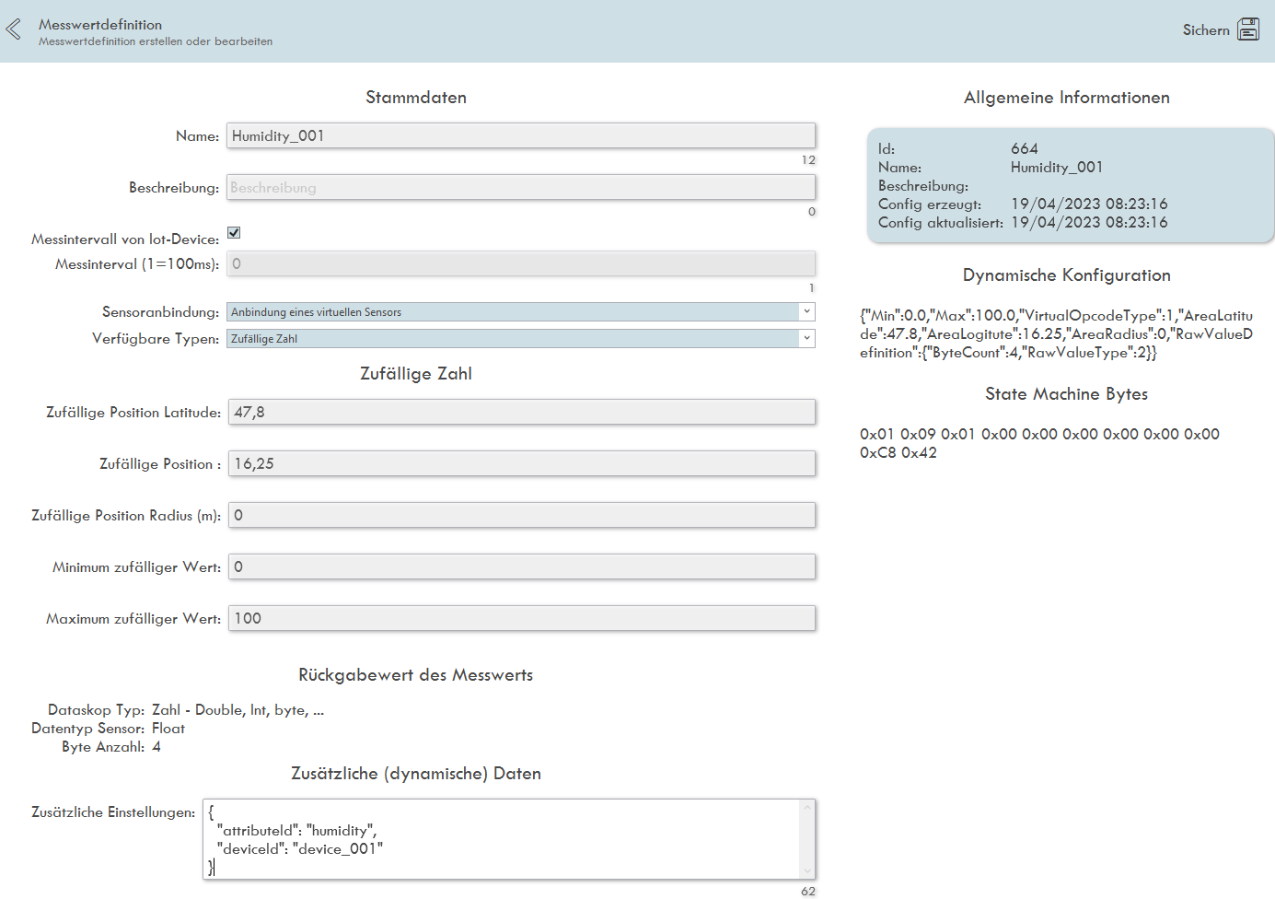Click the Id value 664

[x=1025, y=148]
